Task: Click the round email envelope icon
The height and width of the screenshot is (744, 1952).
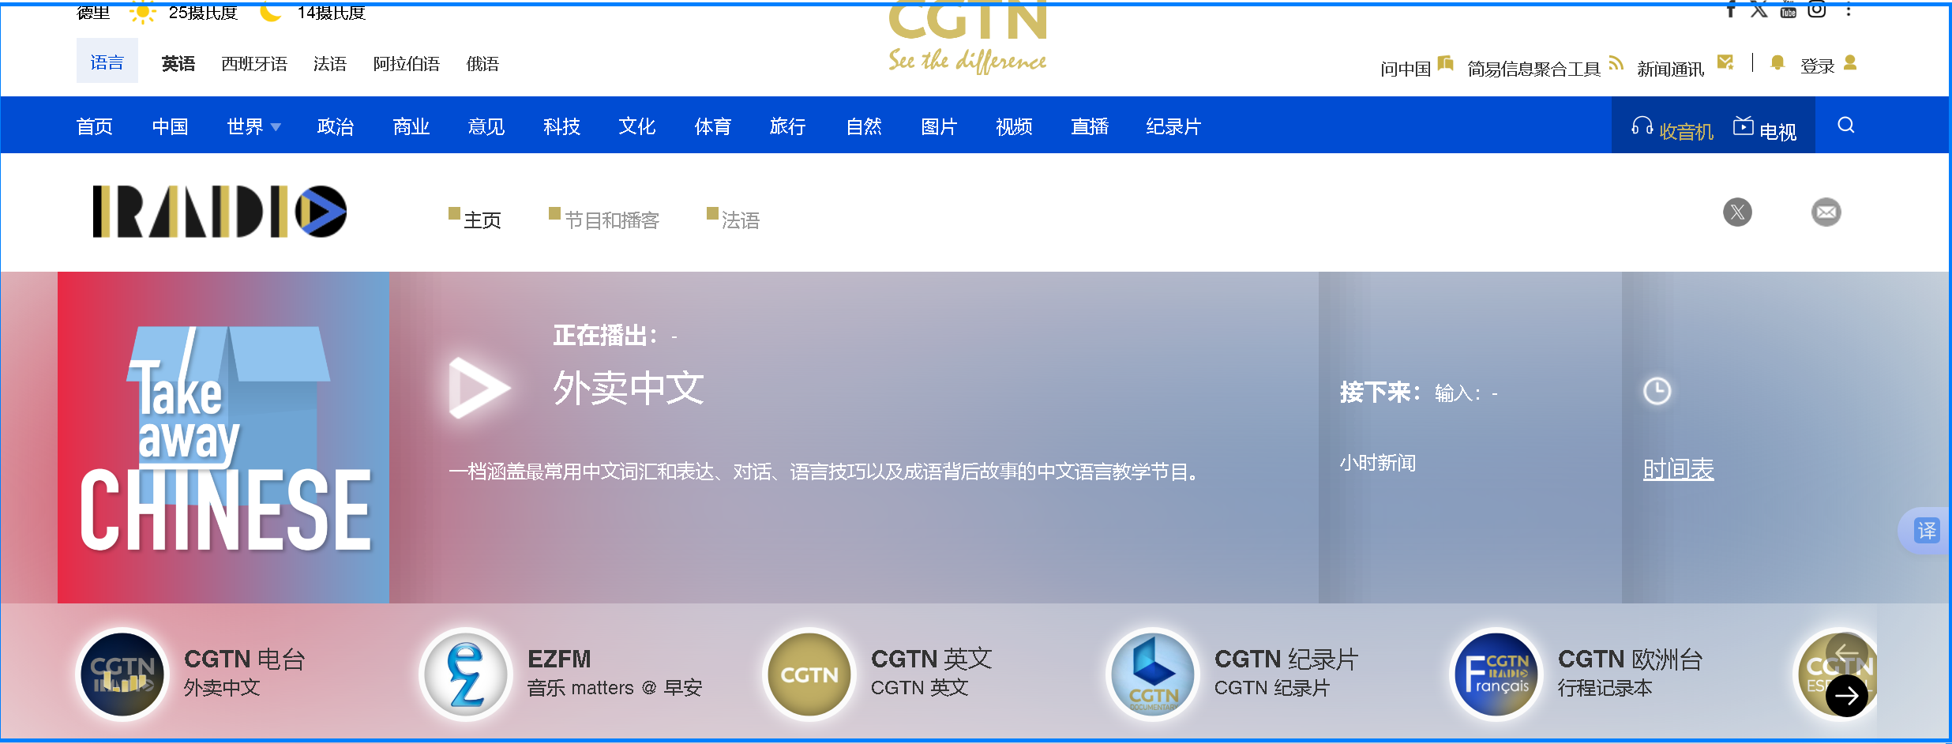Action: 1826,212
